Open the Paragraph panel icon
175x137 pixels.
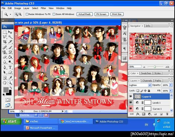coord(125,49)
